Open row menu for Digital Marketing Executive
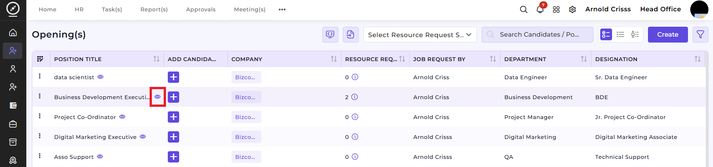The width and height of the screenshot is (713, 167). pyautogui.click(x=40, y=136)
